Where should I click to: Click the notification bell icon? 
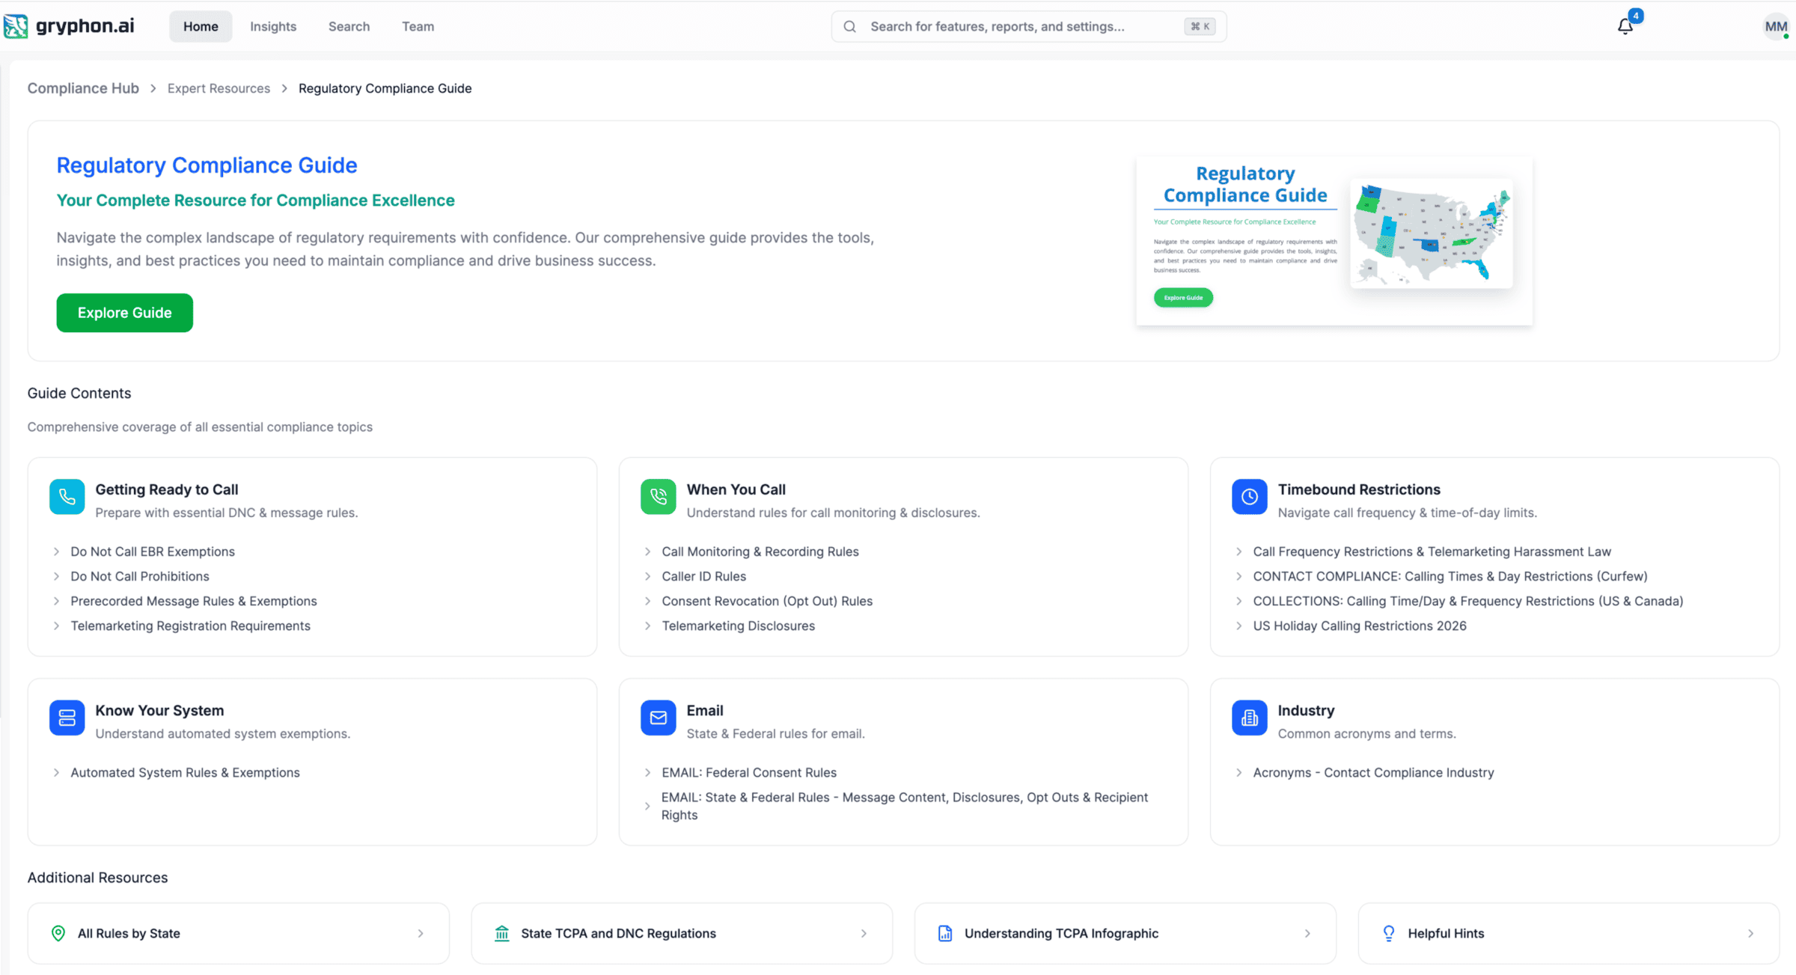[x=1625, y=26]
